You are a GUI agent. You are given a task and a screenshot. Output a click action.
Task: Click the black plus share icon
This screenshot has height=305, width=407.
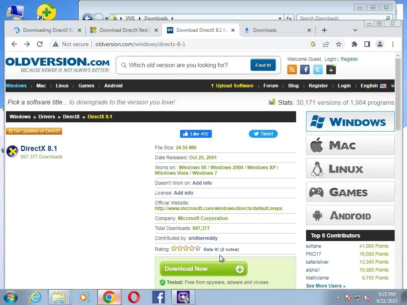pos(331,69)
